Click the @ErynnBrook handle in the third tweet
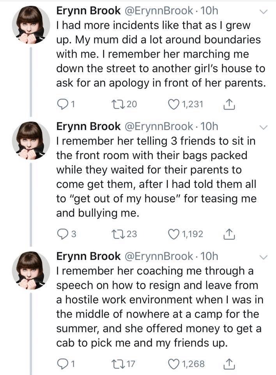Screen dimensions: 276x375 coord(158,256)
